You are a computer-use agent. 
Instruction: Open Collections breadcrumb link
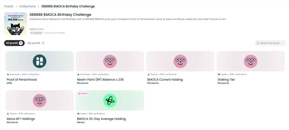pyautogui.click(x=27, y=6)
